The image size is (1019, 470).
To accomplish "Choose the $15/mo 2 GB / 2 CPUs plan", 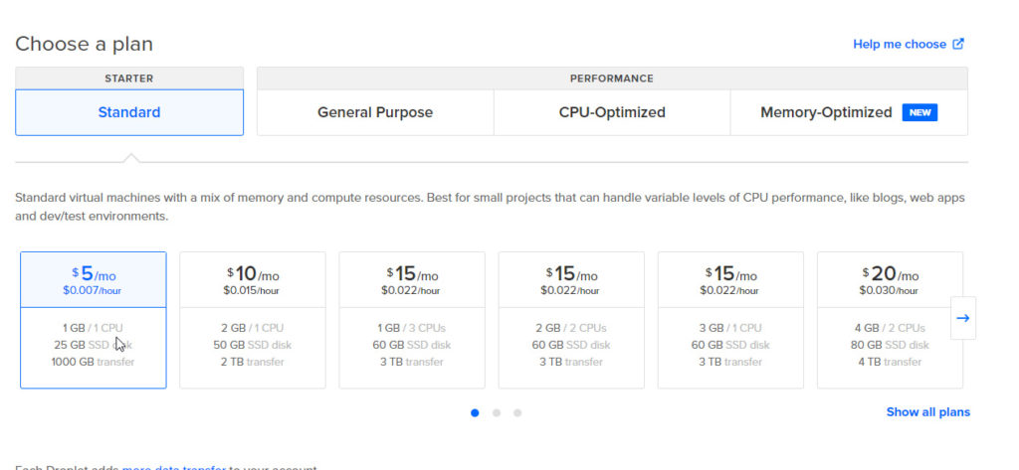I will (571, 320).
